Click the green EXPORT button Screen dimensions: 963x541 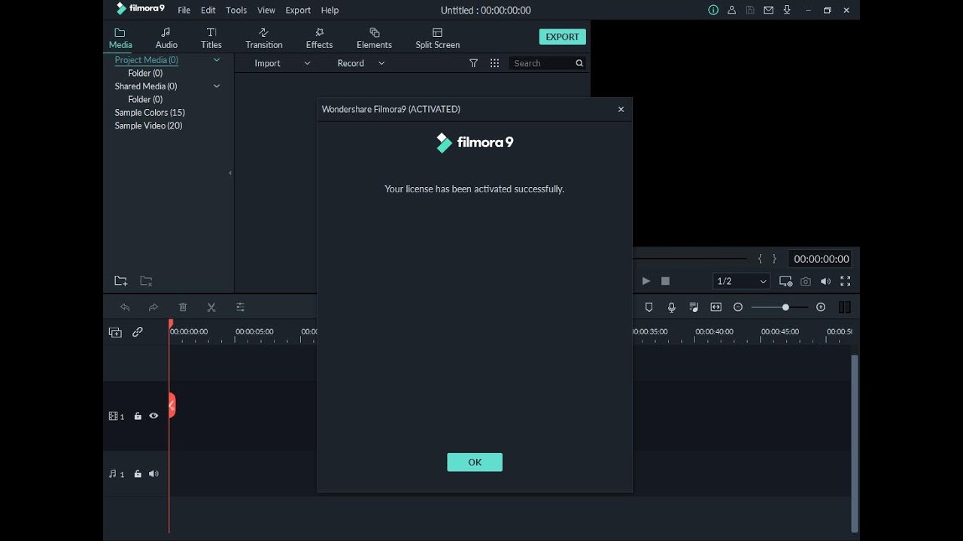tap(562, 36)
